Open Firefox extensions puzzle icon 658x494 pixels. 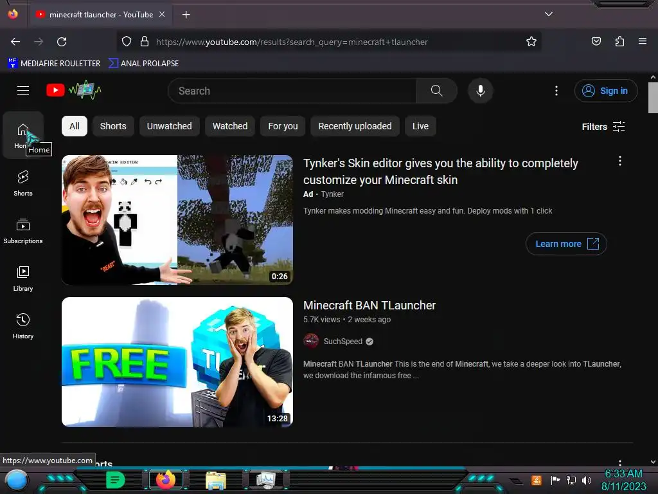click(x=619, y=42)
